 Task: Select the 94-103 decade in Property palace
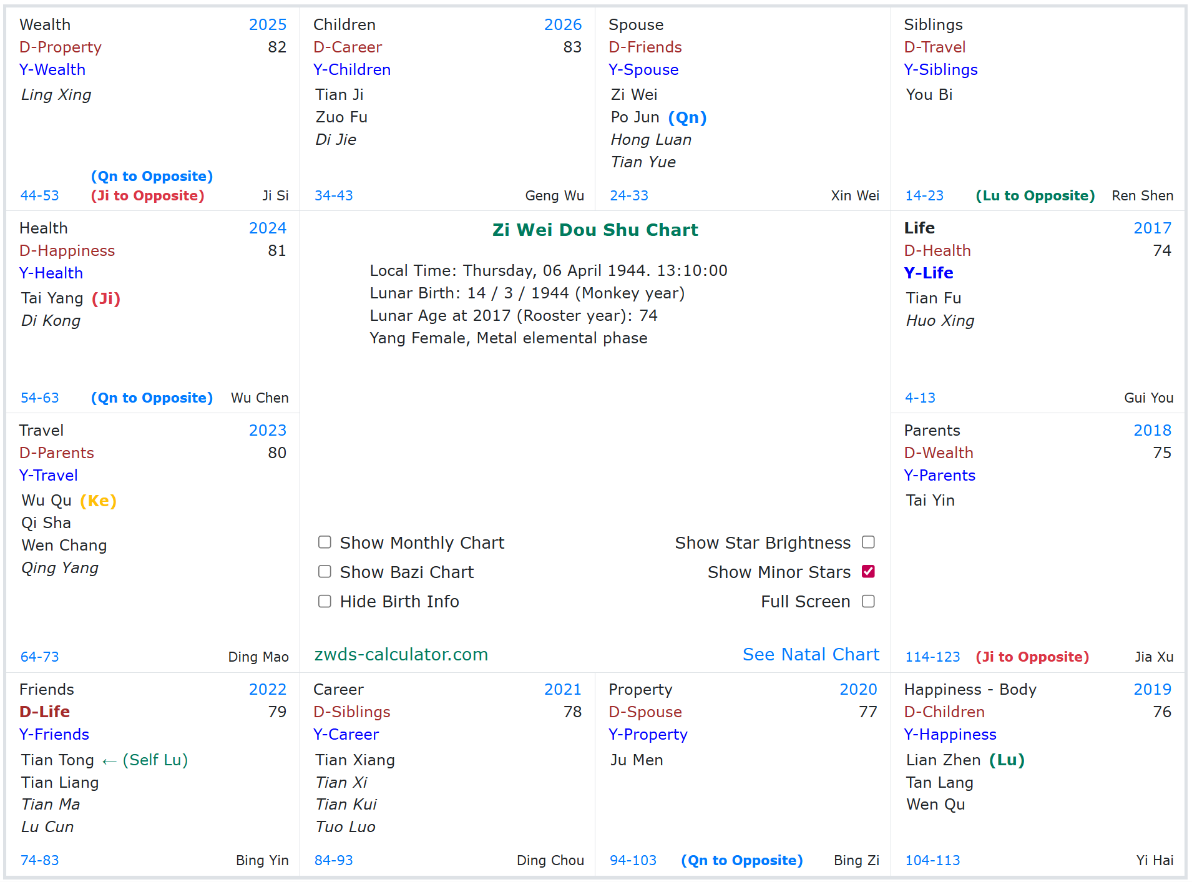[x=633, y=860]
